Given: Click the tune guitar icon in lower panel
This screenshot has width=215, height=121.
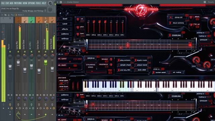Looking at the screenshot, I should click(x=78, y=95).
